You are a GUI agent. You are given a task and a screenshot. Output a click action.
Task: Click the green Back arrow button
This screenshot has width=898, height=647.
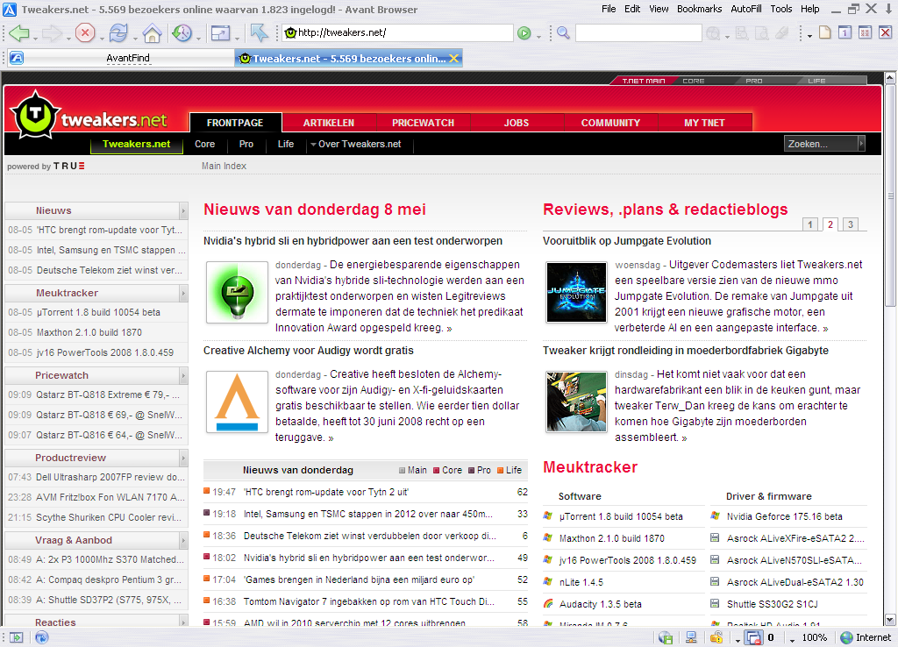pos(19,33)
